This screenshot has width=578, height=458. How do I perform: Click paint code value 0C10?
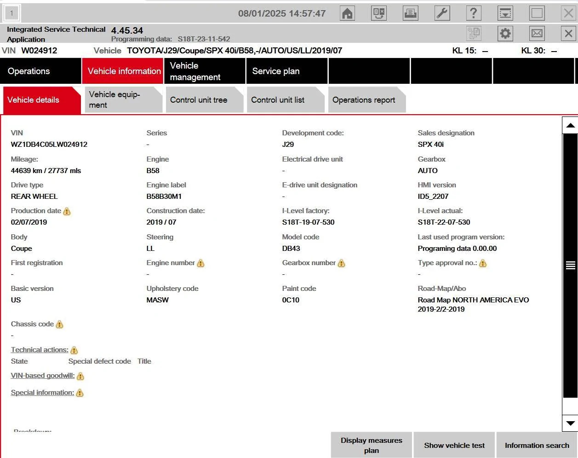291,300
